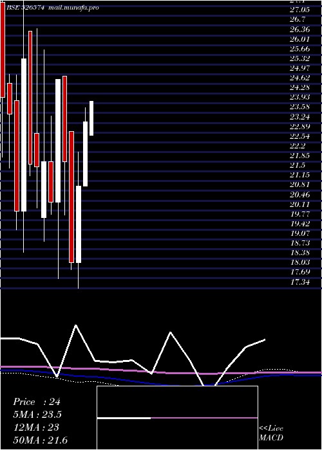The height and width of the screenshot is (450, 322).
Task: Select the 21.85 price axis label
Action: [300, 156]
